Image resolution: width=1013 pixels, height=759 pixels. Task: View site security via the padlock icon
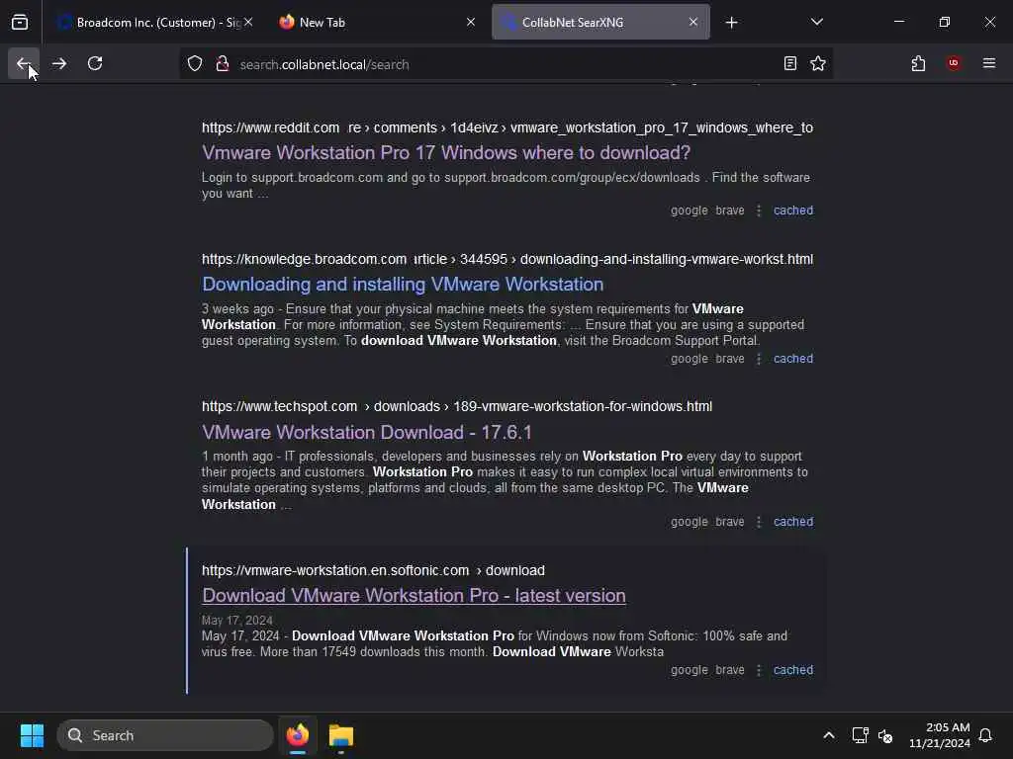pos(223,64)
